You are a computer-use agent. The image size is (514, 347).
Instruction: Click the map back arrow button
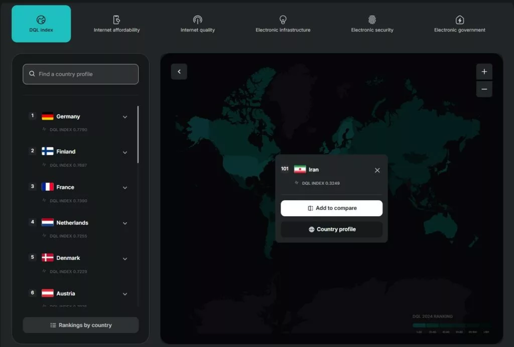[x=179, y=72]
